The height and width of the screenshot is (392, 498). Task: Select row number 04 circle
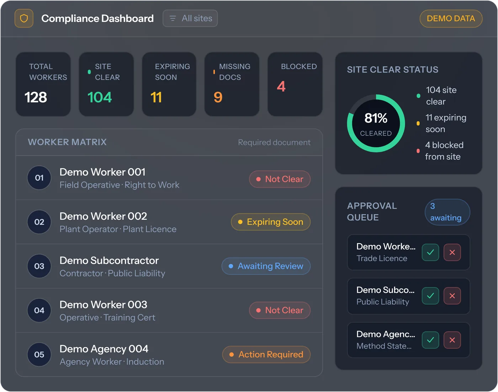pos(39,310)
